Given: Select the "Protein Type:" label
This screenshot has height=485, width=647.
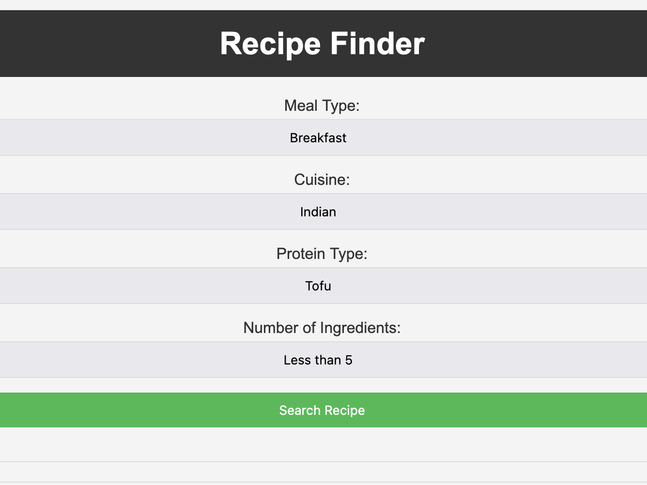Looking at the screenshot, I should (x=322, y=254).
